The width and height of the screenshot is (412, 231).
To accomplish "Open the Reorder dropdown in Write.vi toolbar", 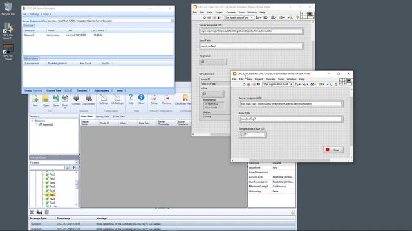I will point(321,84).
